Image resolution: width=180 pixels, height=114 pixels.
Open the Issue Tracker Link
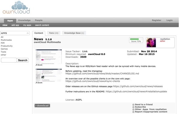click(85, 51)
